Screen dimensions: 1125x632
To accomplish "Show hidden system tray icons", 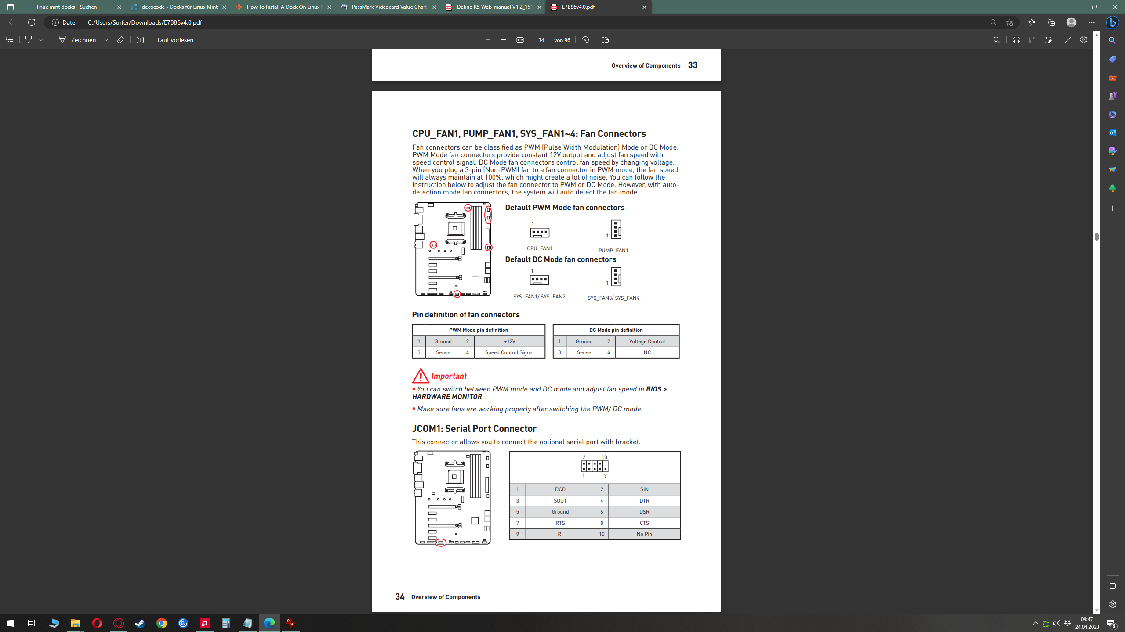I will coord(1035,623).
